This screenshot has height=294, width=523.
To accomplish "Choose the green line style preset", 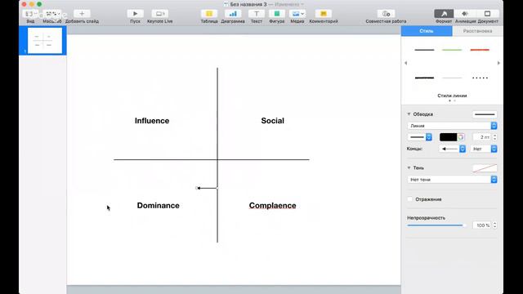I will coord(452,50).
